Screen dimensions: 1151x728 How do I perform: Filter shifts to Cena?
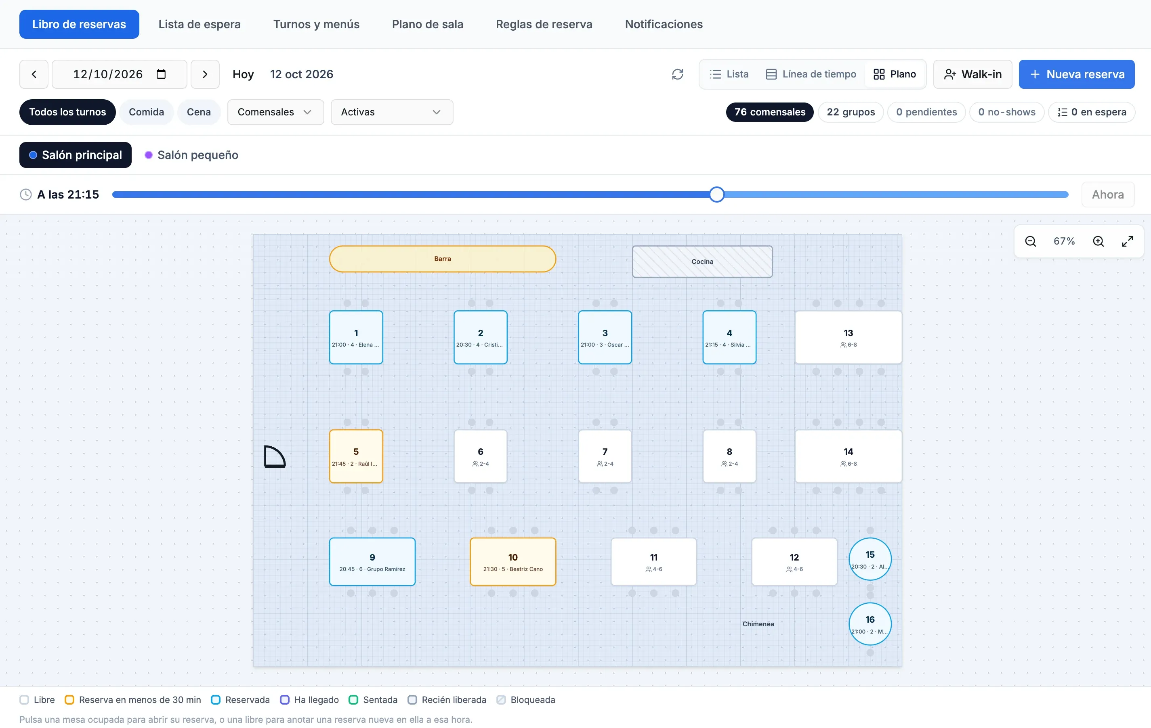pyautogui.click(x=199, y=112)
